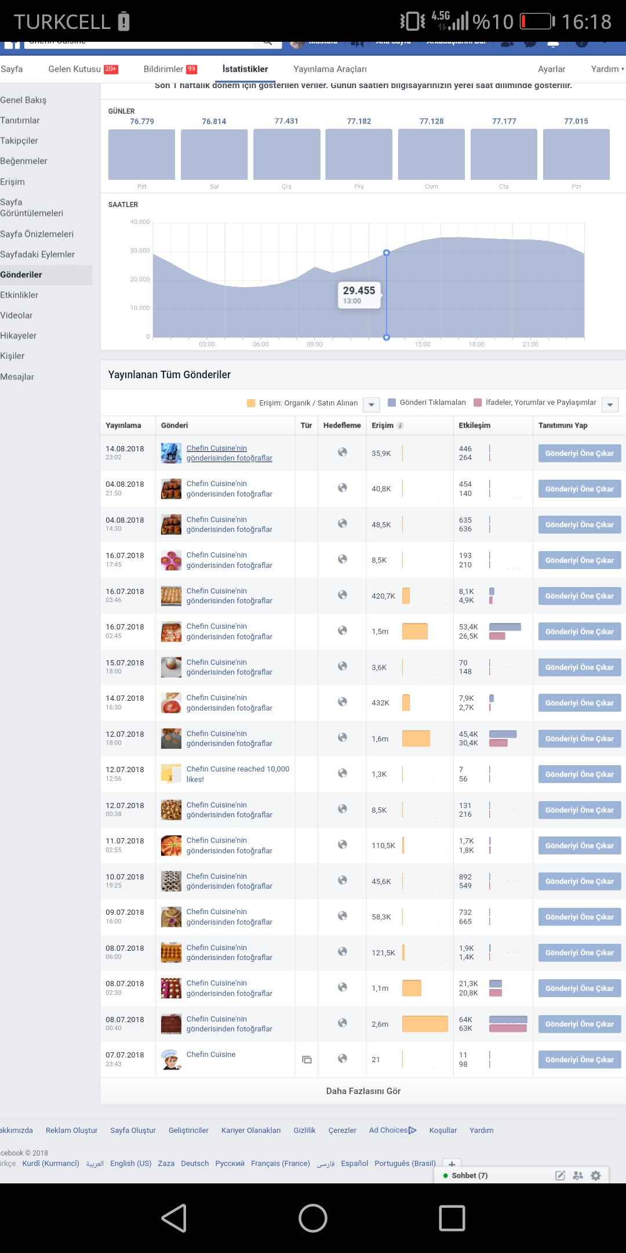
Task: Open new message compose icon in Sohbet bar
Action: coord(560,1175)
